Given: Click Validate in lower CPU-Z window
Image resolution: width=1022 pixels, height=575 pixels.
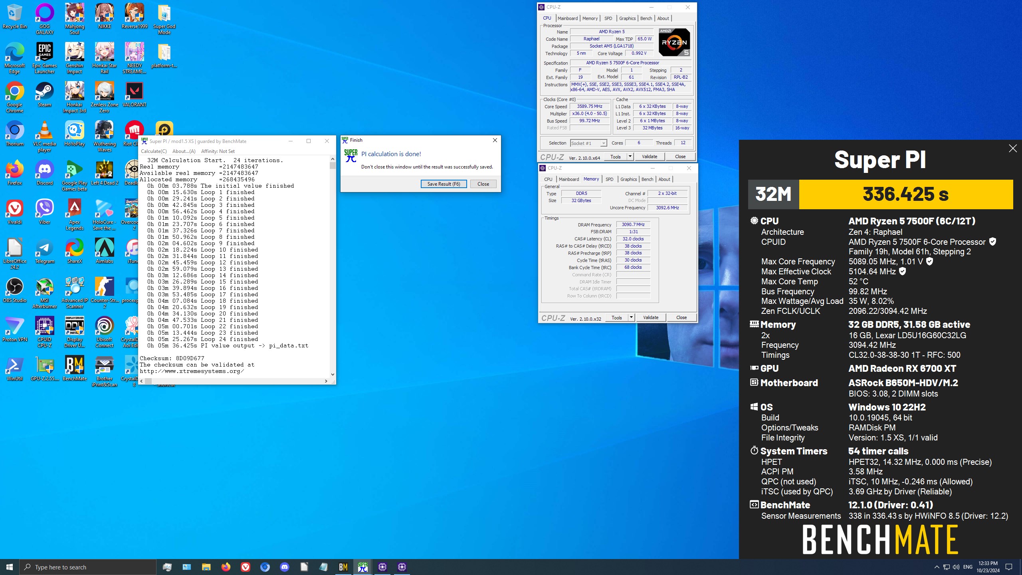Looking at the screenshot, I should pyautogui.click(x=651, y=317).
